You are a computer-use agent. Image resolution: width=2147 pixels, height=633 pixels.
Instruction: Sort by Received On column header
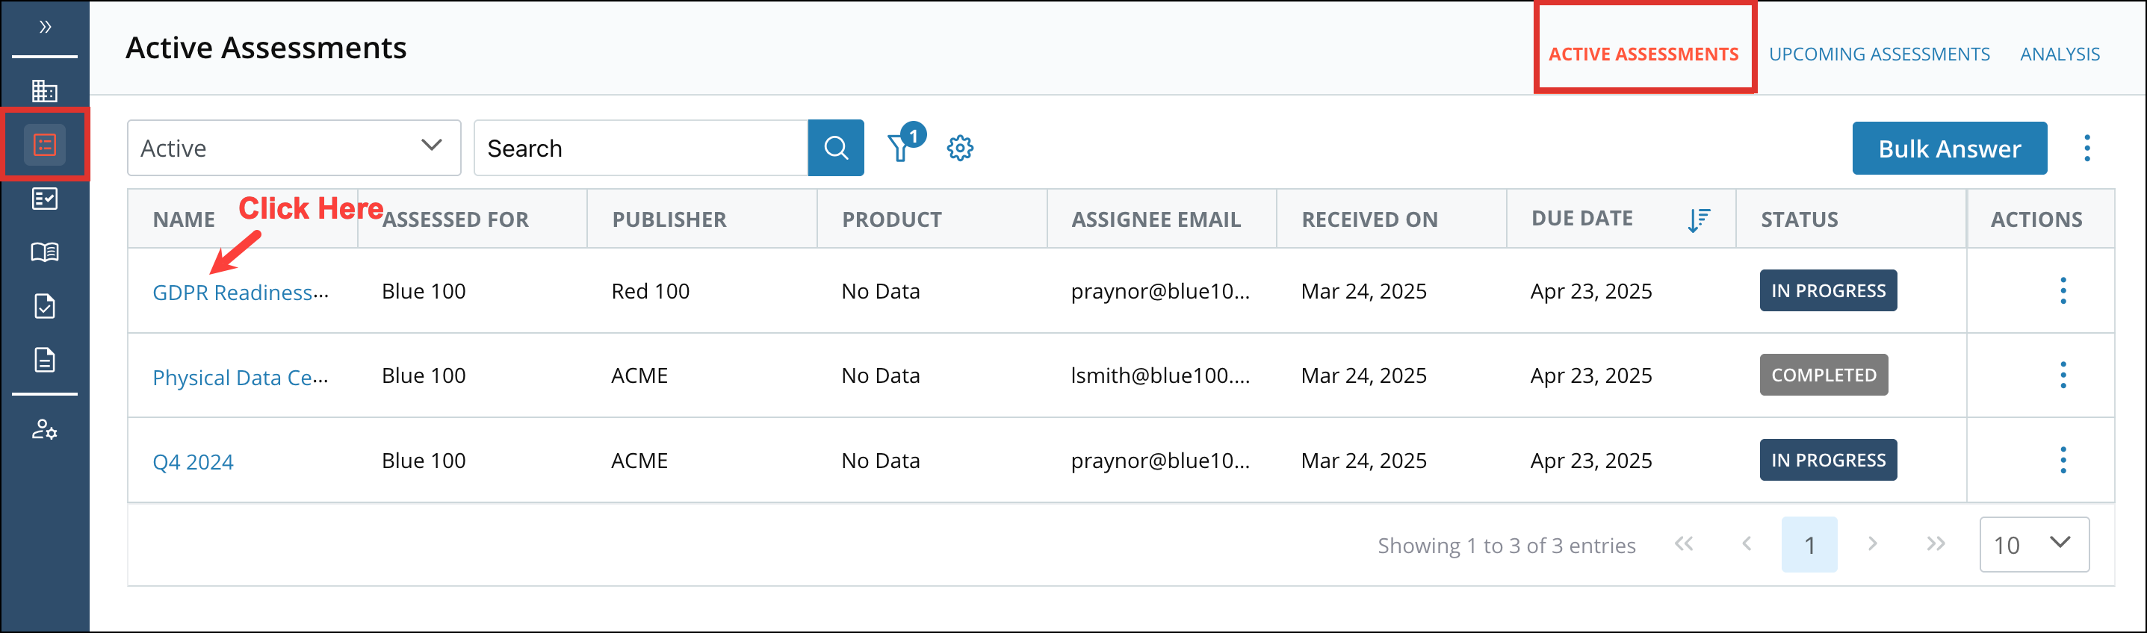pyautogui.click(x=1369, y=220)
